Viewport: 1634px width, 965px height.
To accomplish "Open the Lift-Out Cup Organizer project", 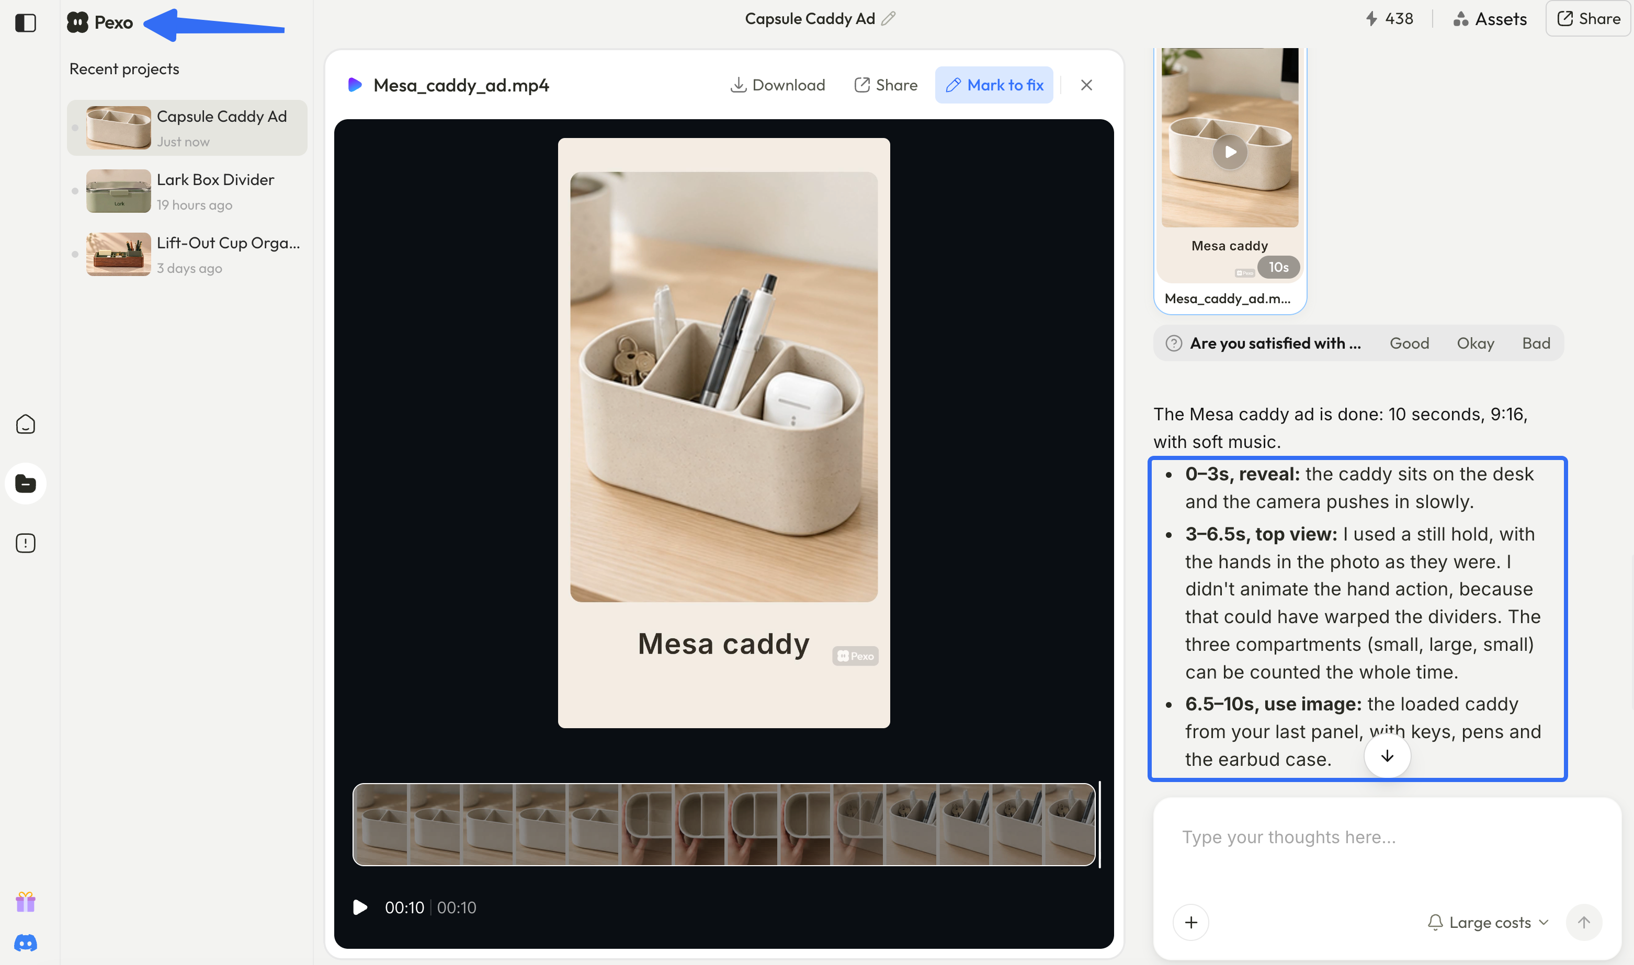I will point(187,254).
